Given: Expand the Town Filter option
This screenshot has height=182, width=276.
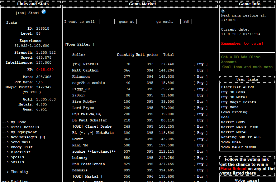Looking at the screenshot, I should pos(79,45).
